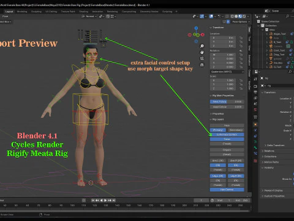Expand the Custom Properties panel
This screenshot has width=294, height=221.
[x=273, y=196]
